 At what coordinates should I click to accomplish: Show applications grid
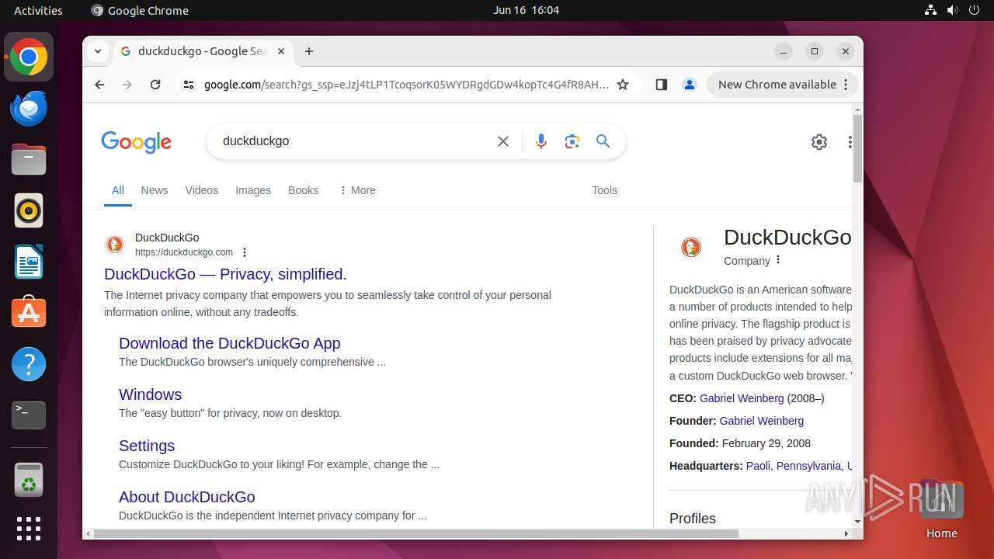[x=29, y=529]
